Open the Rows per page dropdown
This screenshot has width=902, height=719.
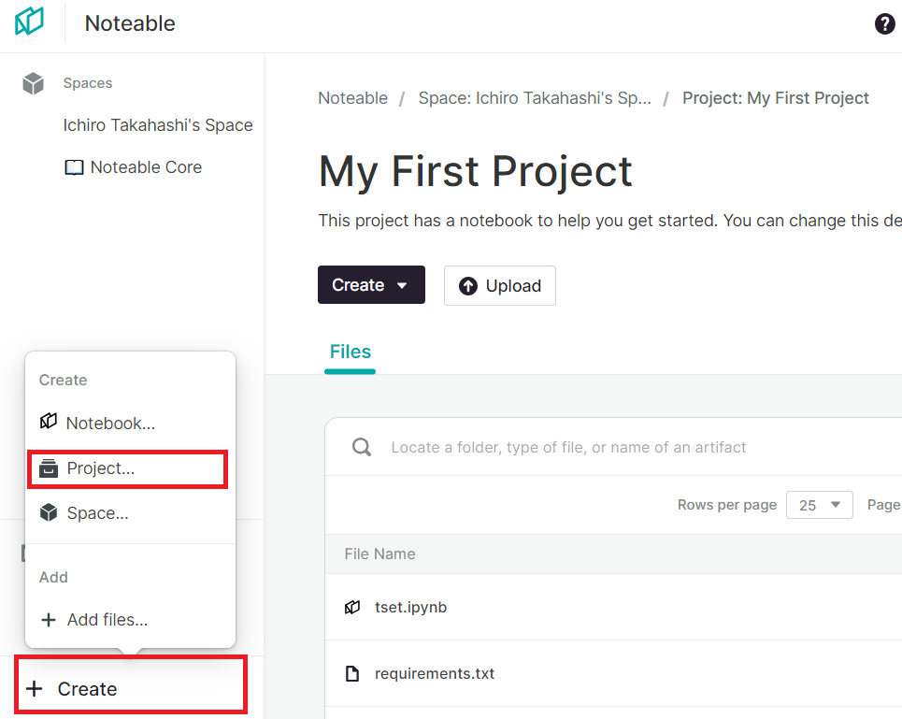pos(819,505)
